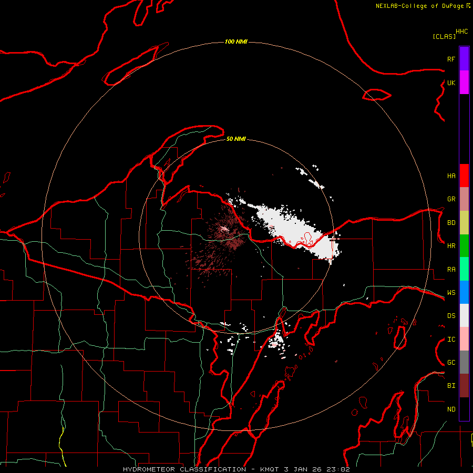Click the 'DS' legend label

click(x=451, y=316)
